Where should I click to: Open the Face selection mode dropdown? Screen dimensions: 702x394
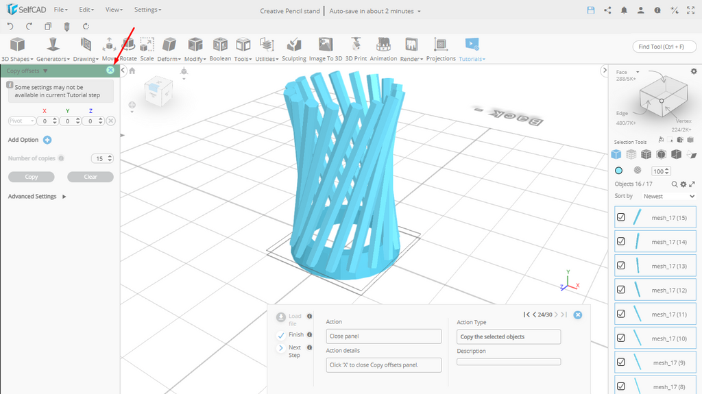point(638,72)
